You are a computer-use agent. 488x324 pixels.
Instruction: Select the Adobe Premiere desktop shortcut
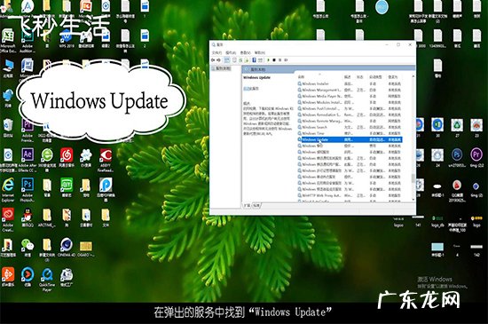(28, 130)
